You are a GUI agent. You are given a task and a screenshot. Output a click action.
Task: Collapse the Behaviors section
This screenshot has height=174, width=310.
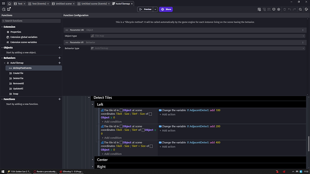tap(2, 58)
